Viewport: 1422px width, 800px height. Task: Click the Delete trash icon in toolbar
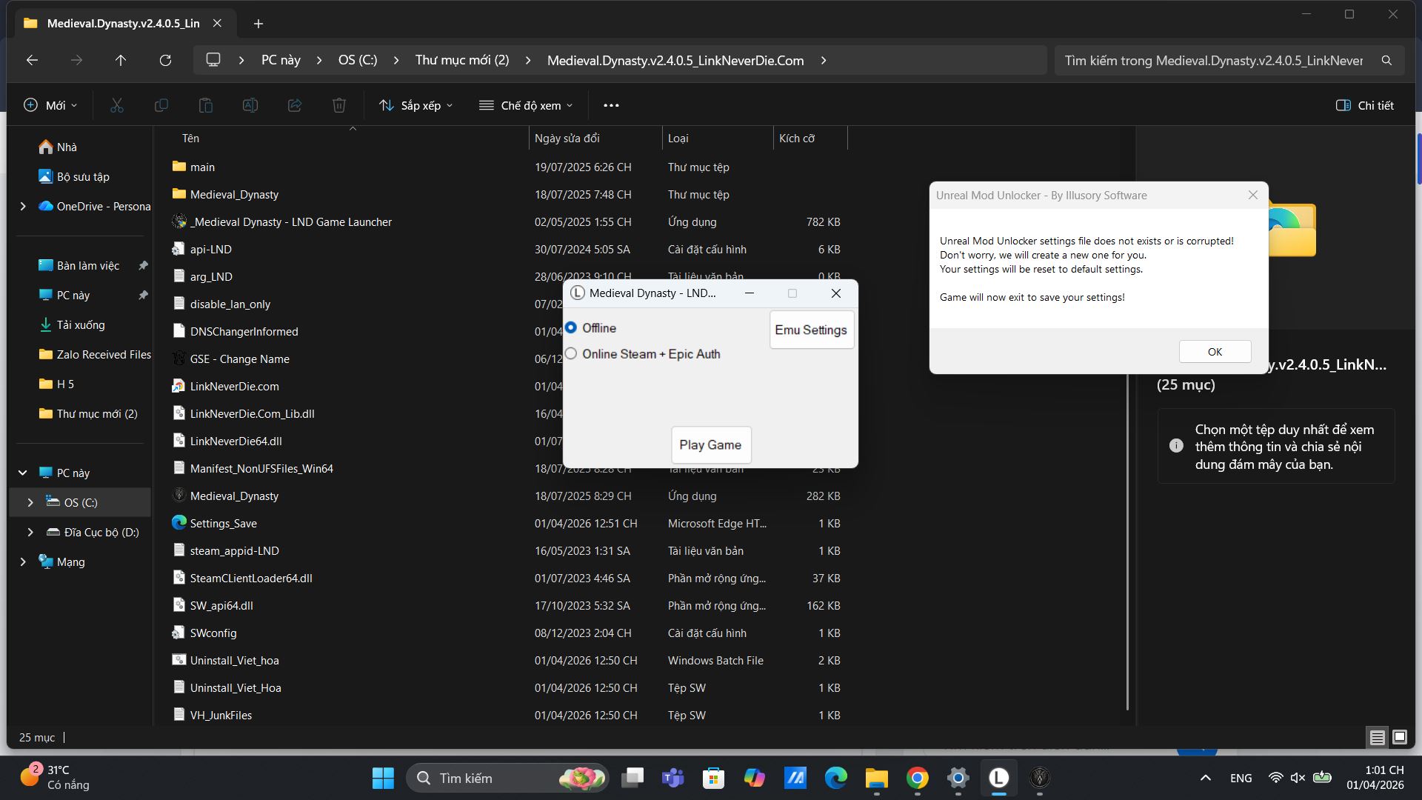point(338,105)
